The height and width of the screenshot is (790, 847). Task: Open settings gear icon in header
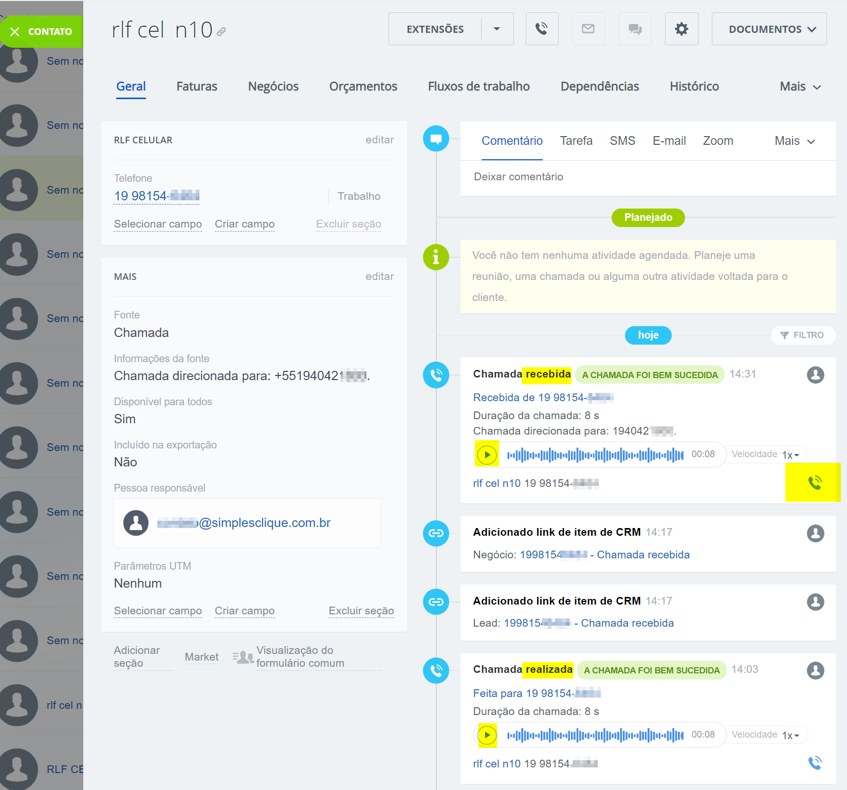[681, 29]
